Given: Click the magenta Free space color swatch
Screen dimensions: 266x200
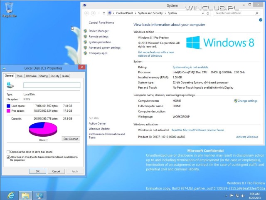Looking at the screenshot, I should (9, 111).
